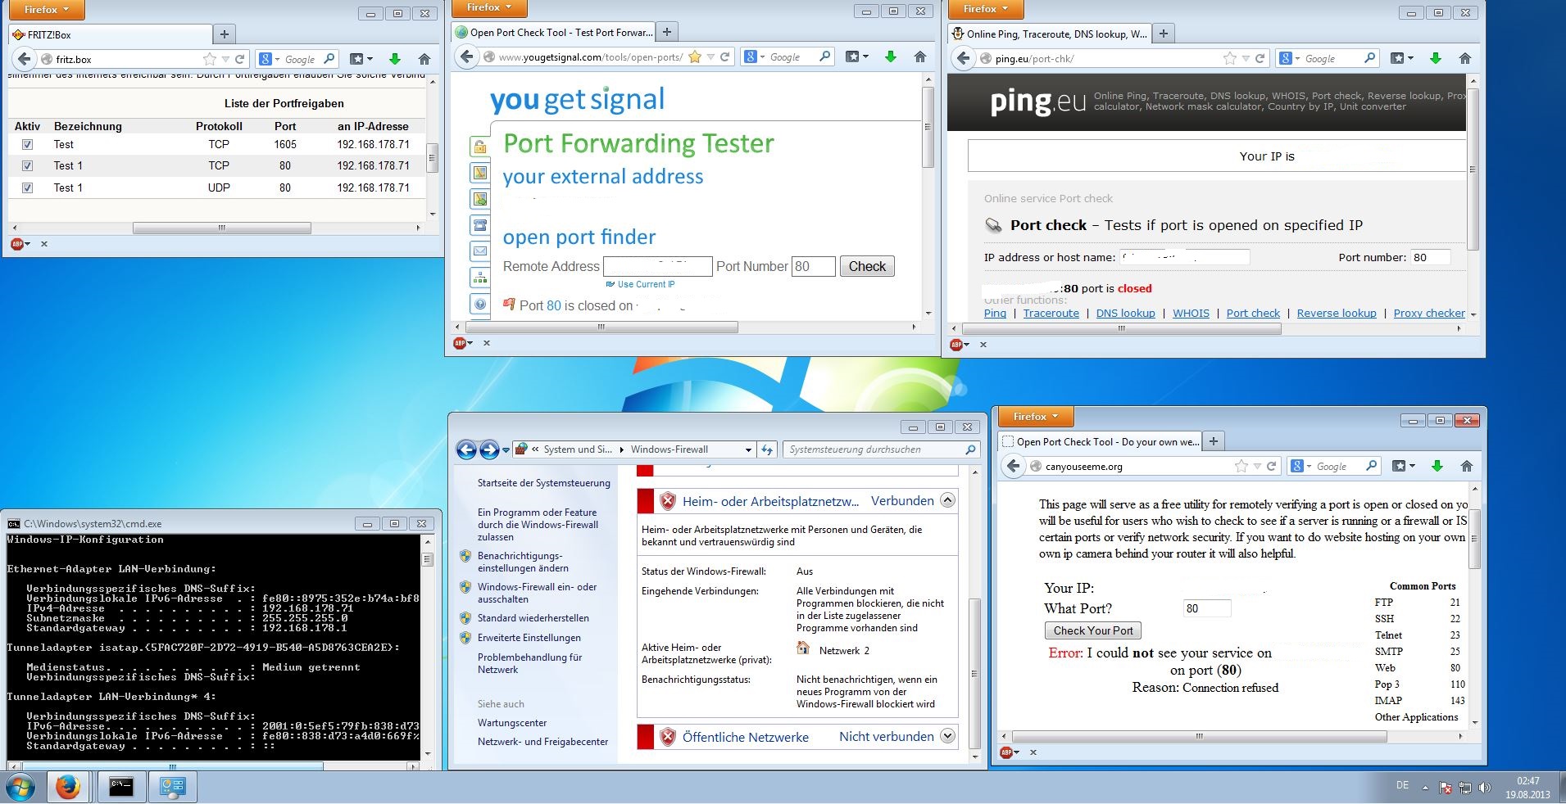Click home icon in yougetsignal window
Screen dimensions: 1566x804
(919, 56)
